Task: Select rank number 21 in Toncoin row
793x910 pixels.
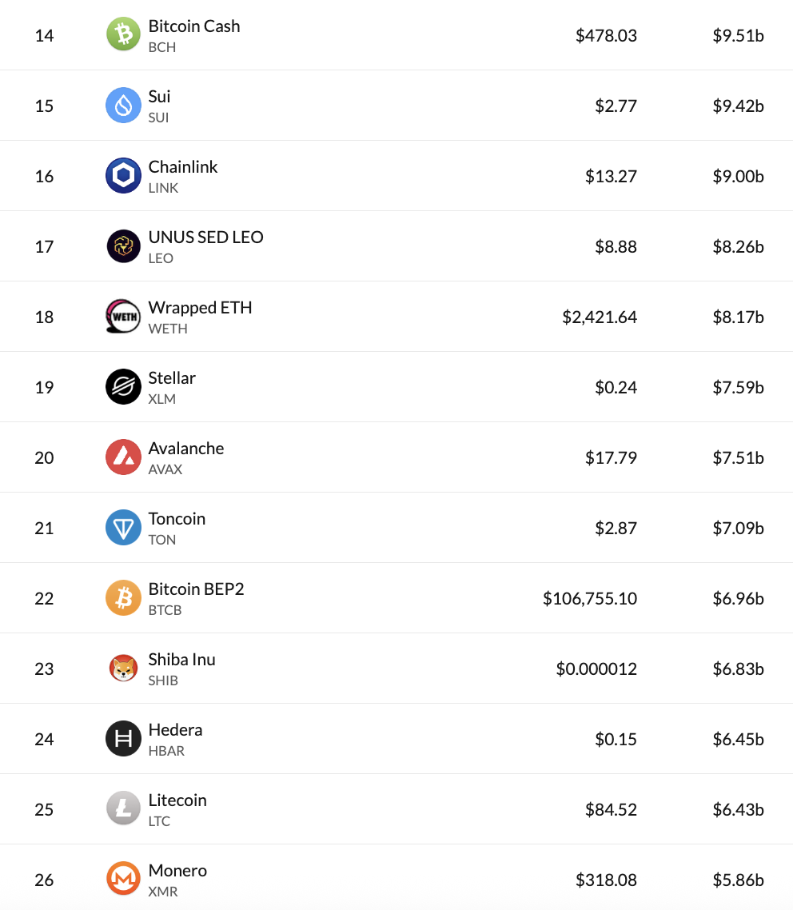Action: coord(44,528)
